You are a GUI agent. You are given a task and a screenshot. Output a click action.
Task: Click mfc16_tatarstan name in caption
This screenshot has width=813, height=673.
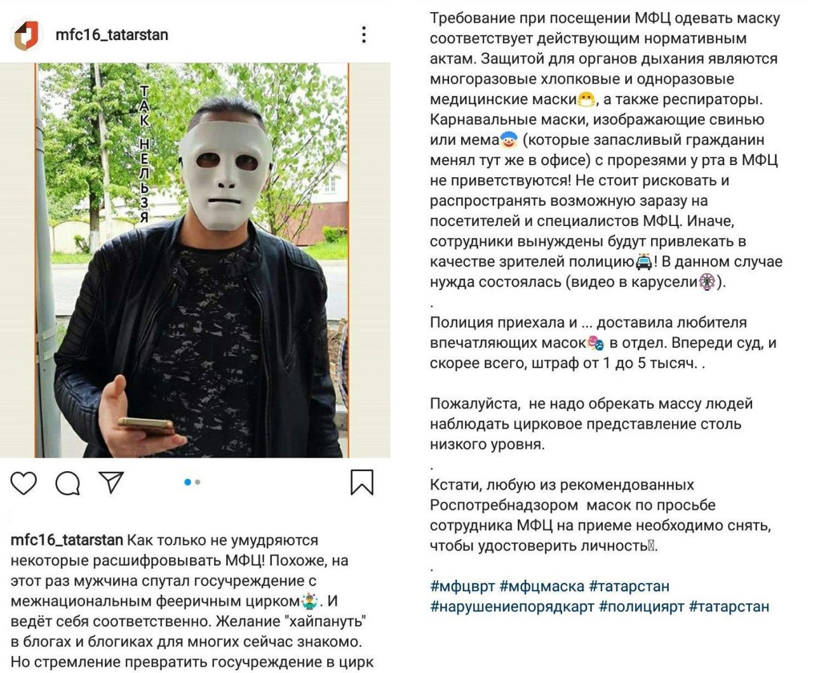pos(67,540)
